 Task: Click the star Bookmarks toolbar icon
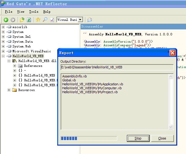[38, 20]
